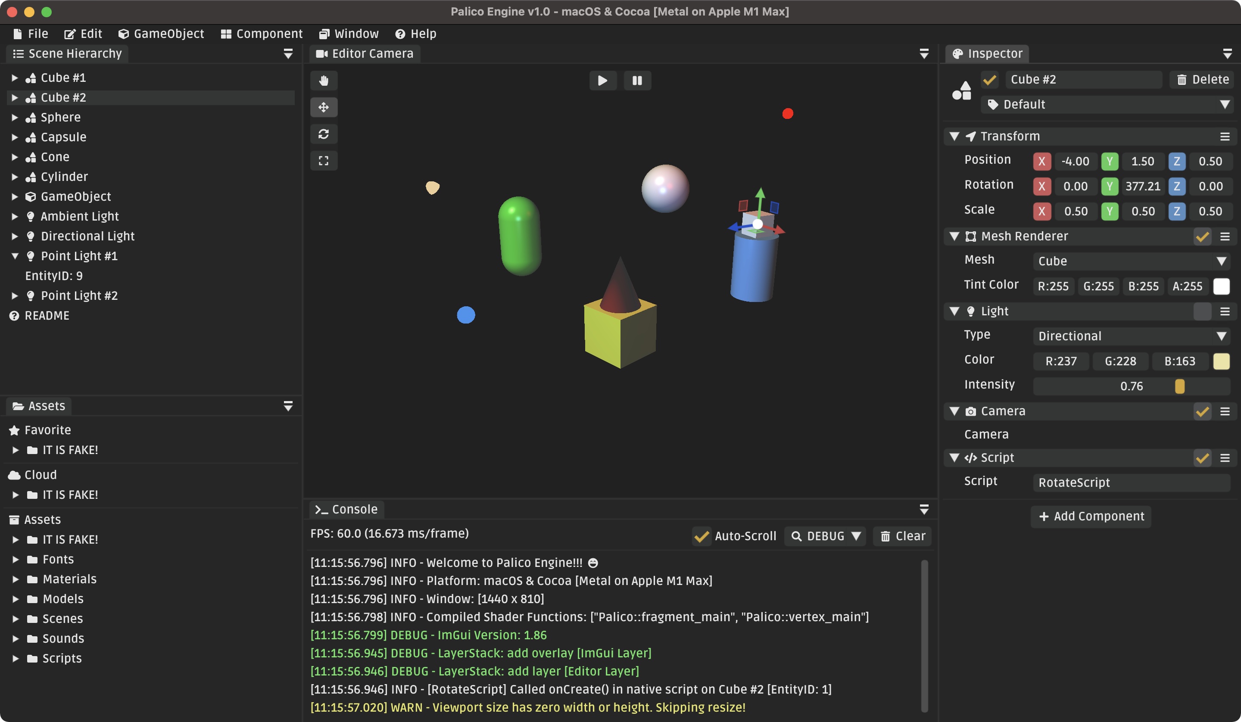Click the blue Z scale axis label
The image size is (1241, 722).
coord(1176,211)
